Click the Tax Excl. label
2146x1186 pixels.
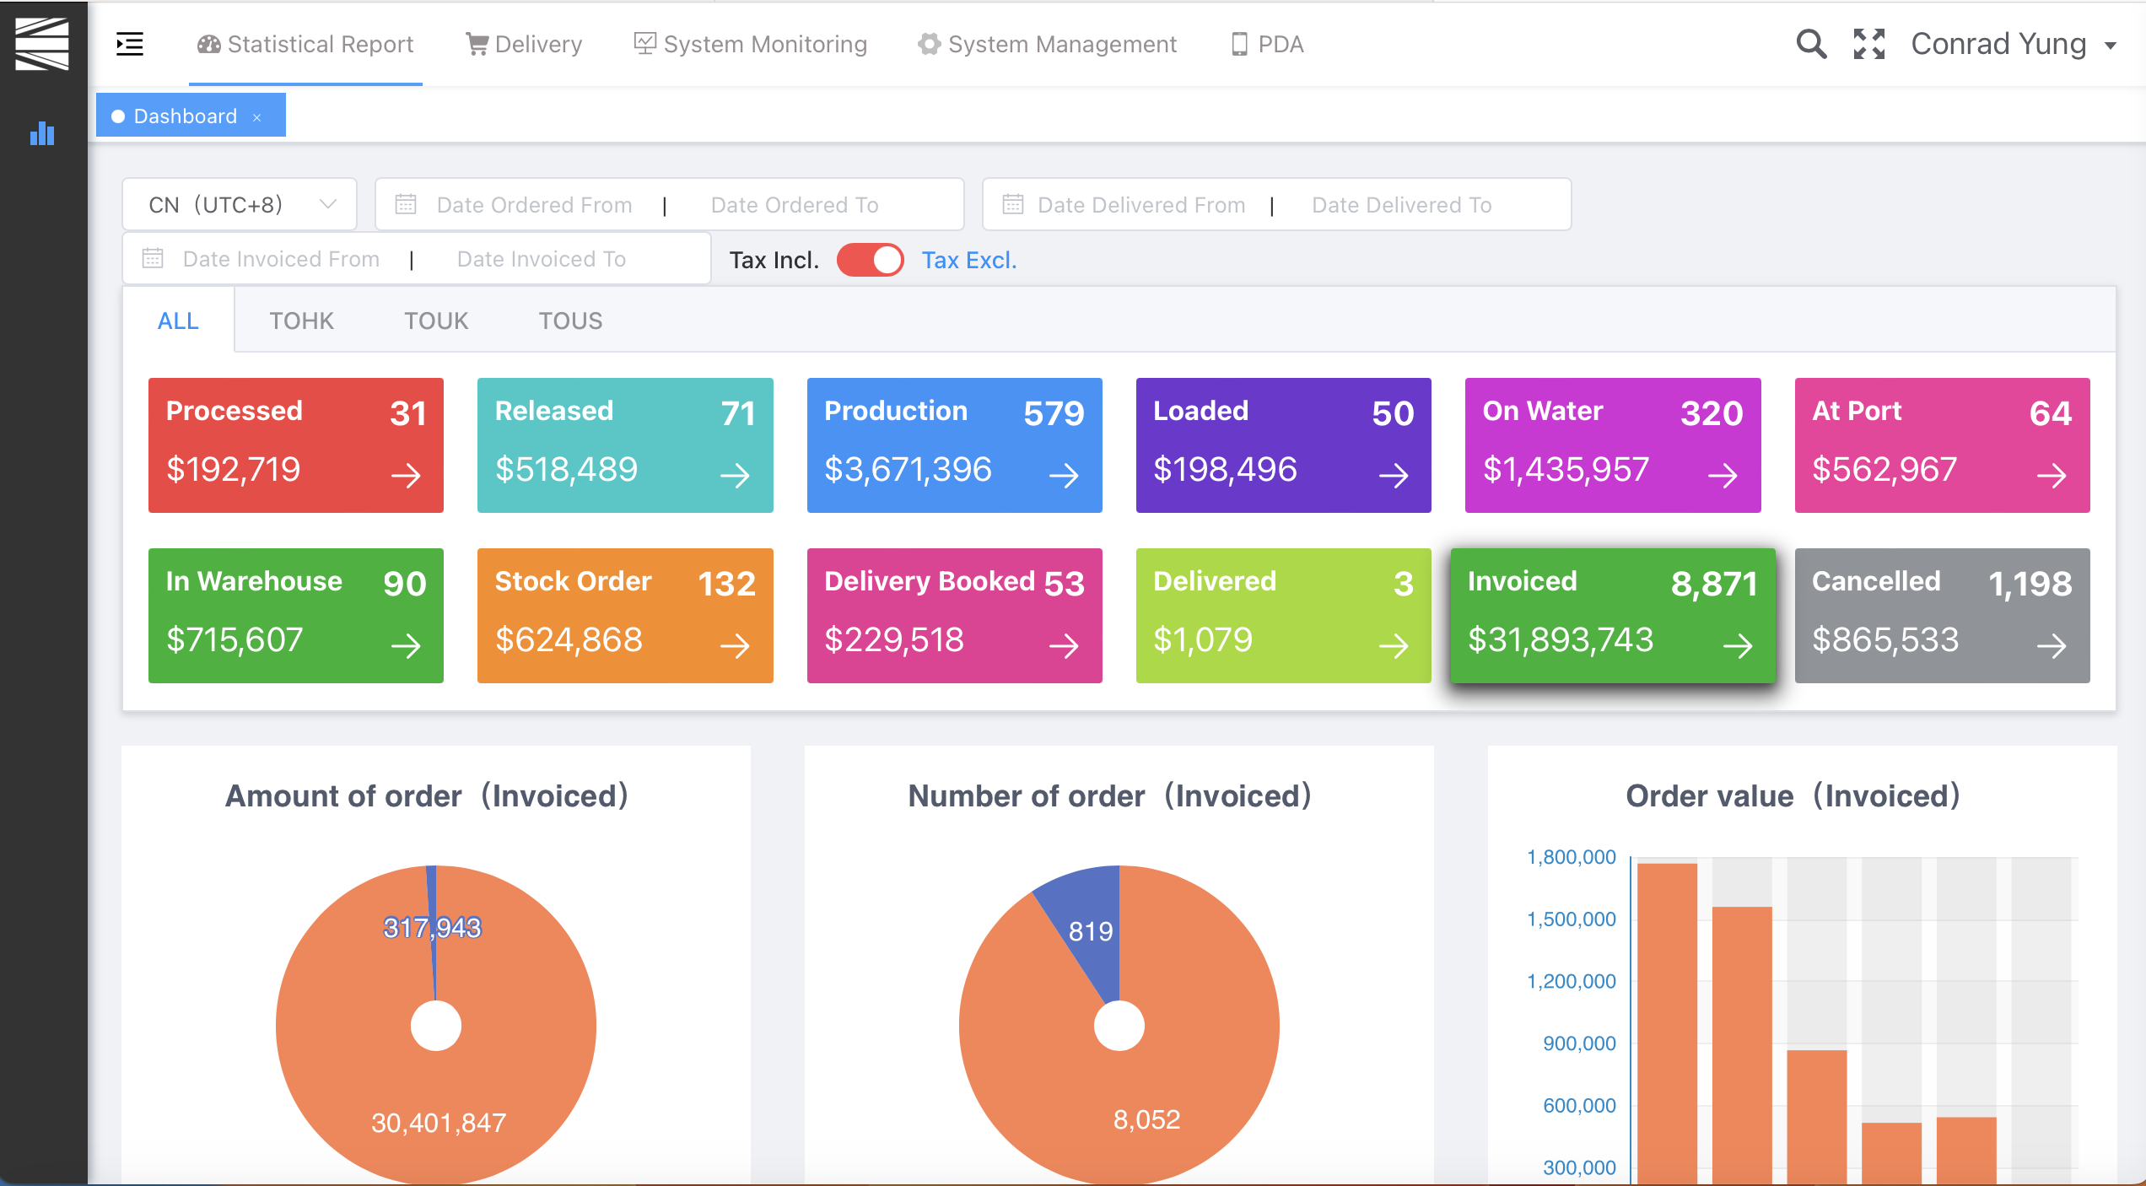[968, 260]
